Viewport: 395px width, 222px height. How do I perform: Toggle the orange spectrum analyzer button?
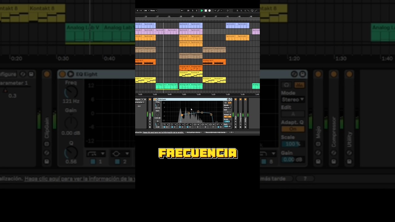point(230,103)
